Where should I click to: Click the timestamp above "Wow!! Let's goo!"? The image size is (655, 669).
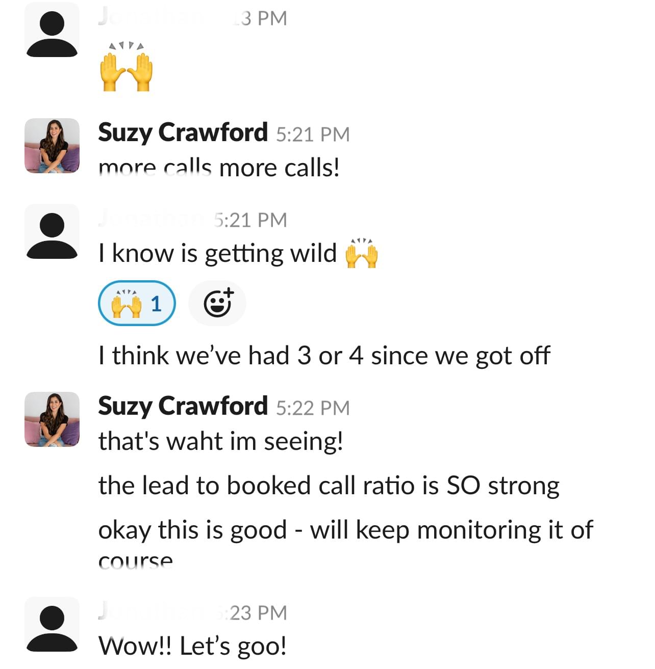257,612
